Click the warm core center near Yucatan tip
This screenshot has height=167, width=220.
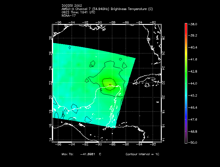click(x=110, y=85)
